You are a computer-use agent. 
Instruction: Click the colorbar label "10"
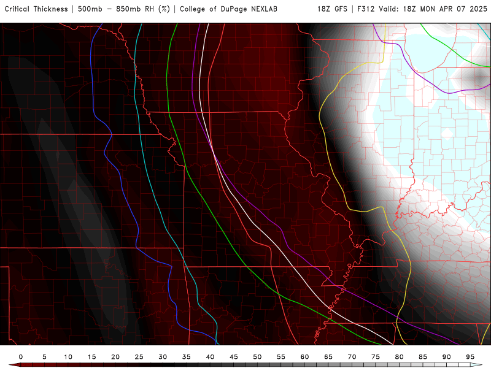pyautogui.click(x=68, y=357)
